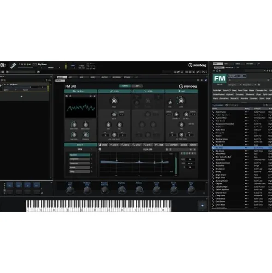Switch to the SYNTH page
The height and width of the screenshot is (273, 272).
click(125, 86)
